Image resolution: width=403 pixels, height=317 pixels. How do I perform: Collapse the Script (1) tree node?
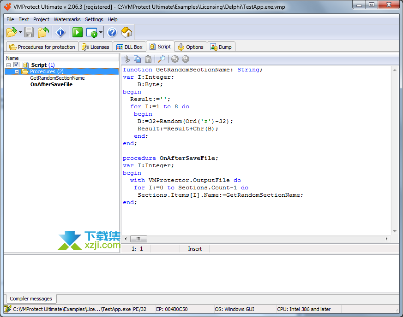pyautogui.click(x=8, y=65)
